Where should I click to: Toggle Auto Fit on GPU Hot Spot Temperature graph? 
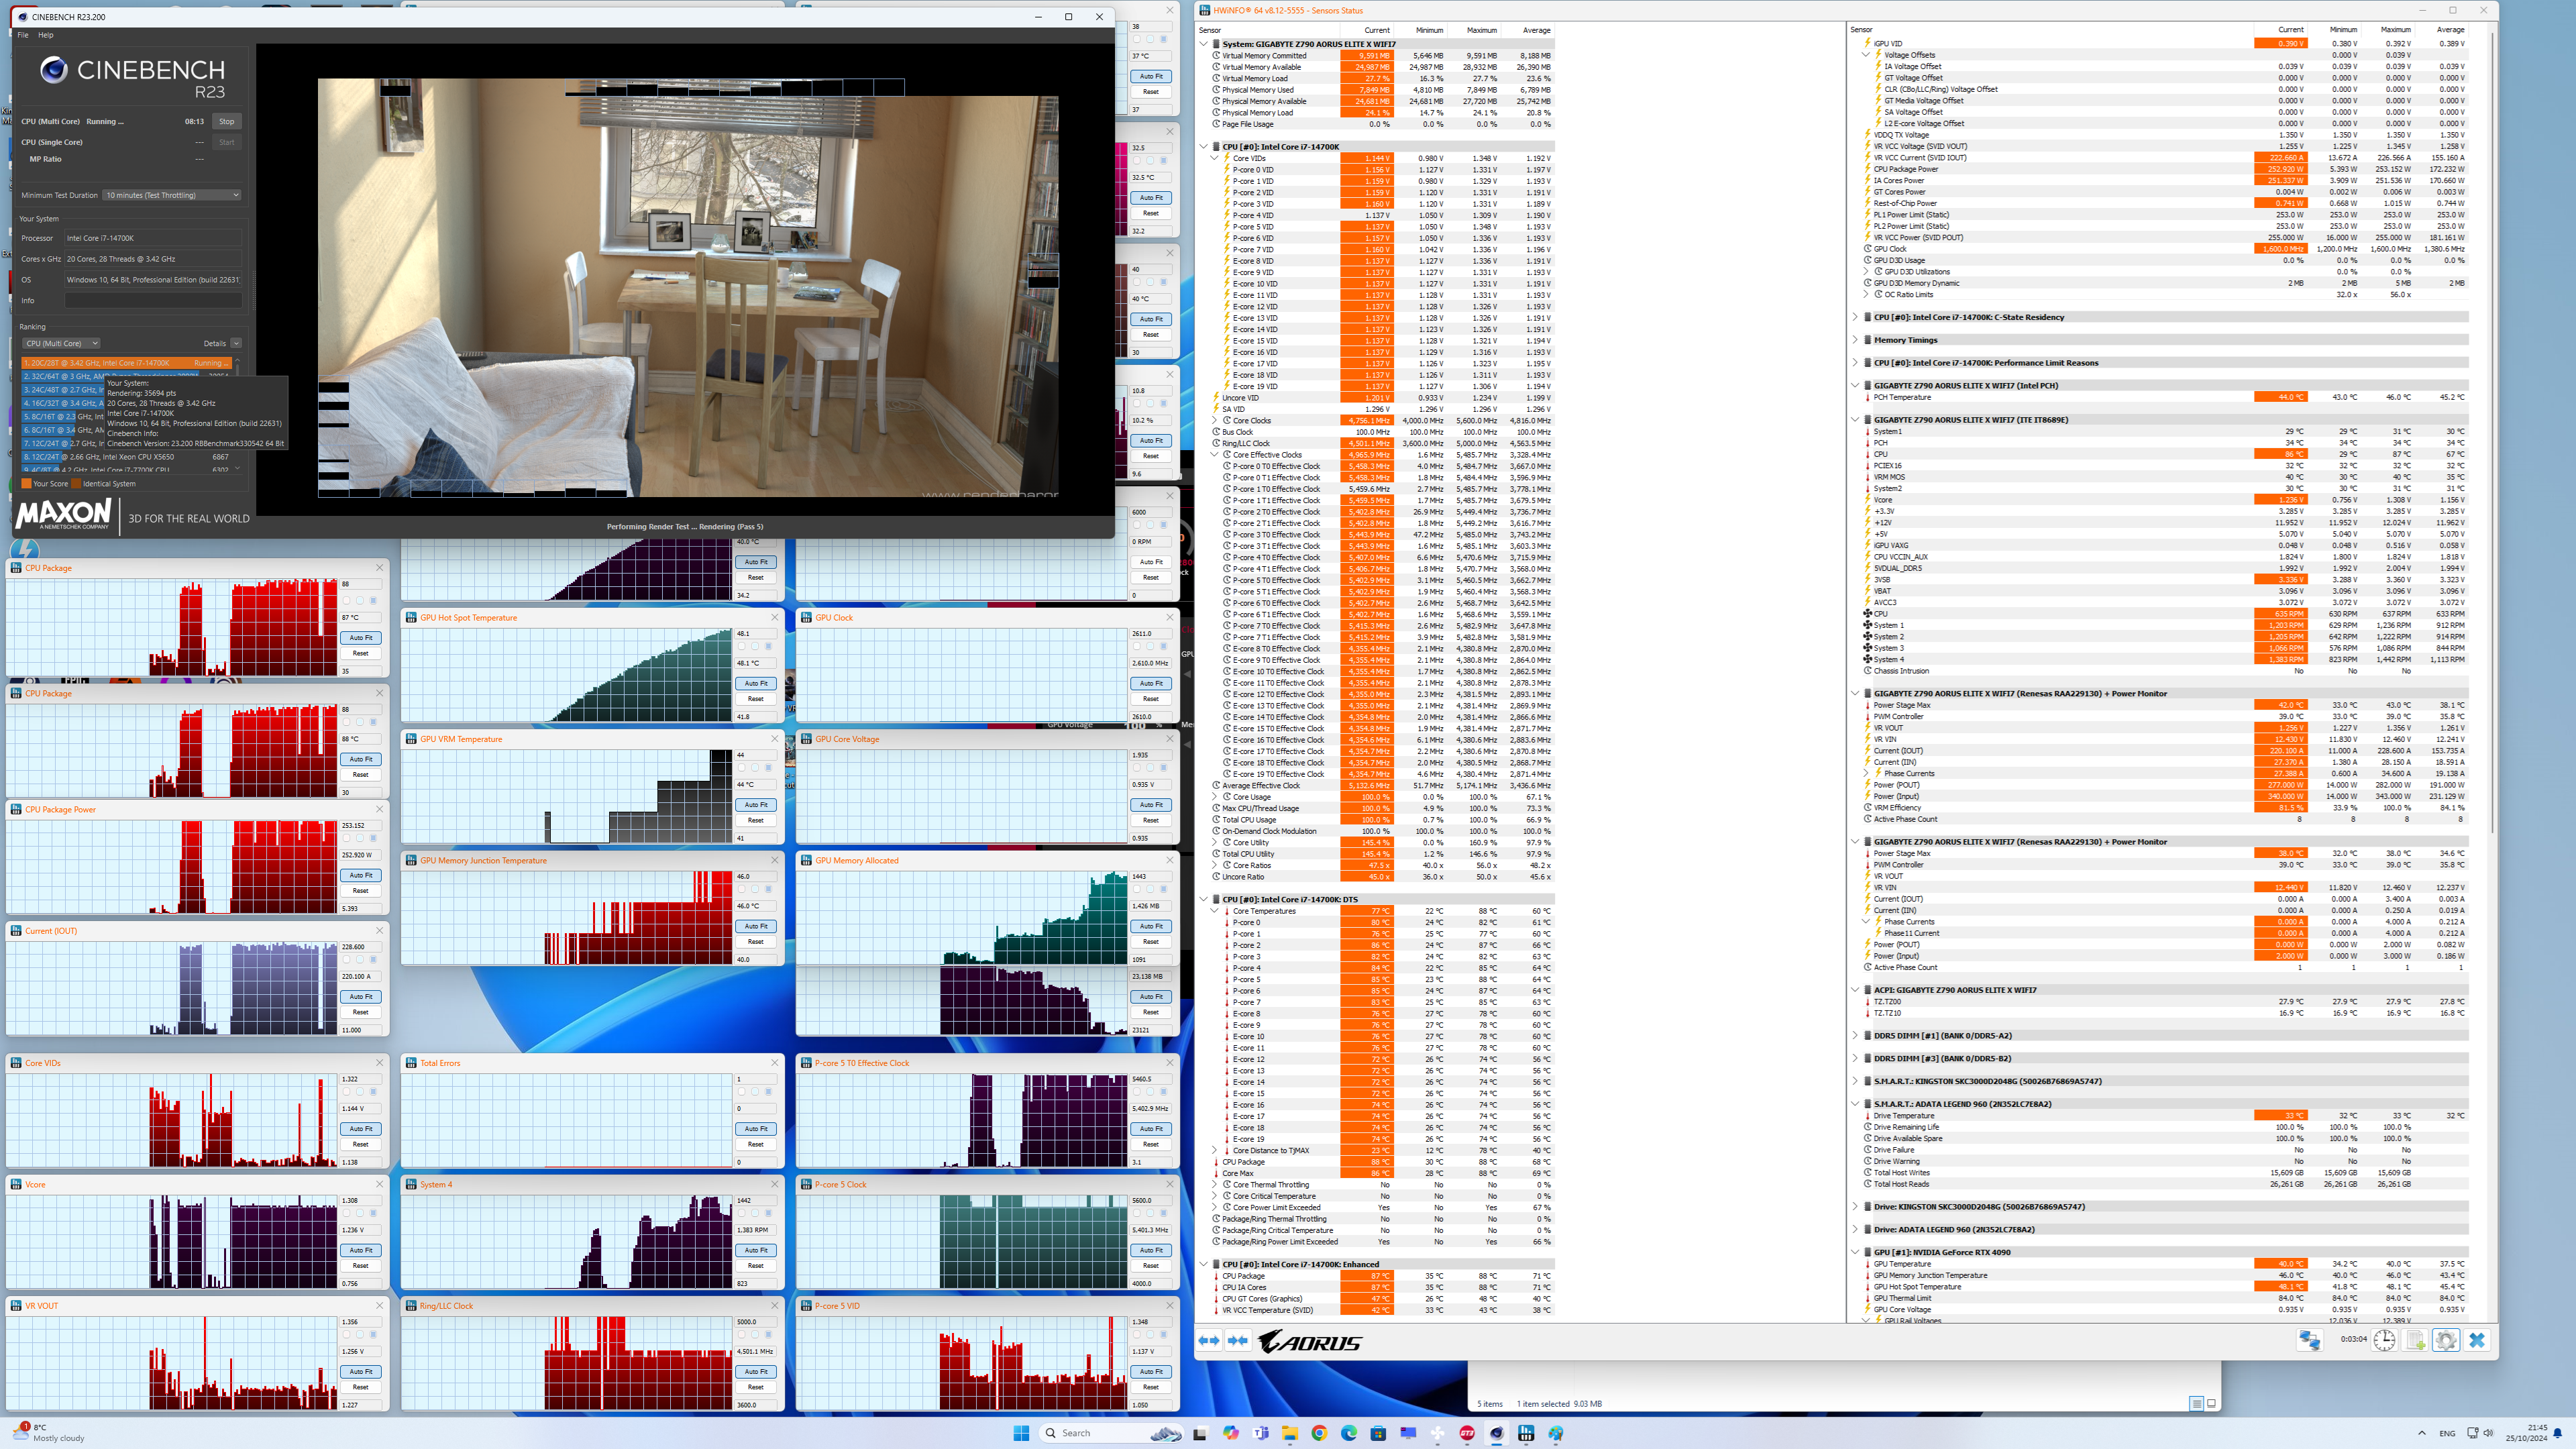(x=756, y=683)
